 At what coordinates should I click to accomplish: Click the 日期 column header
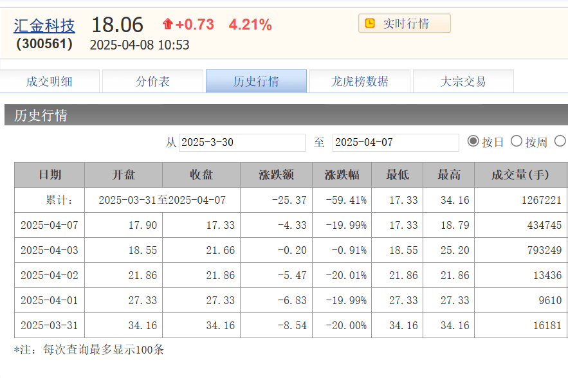point(50,175)
